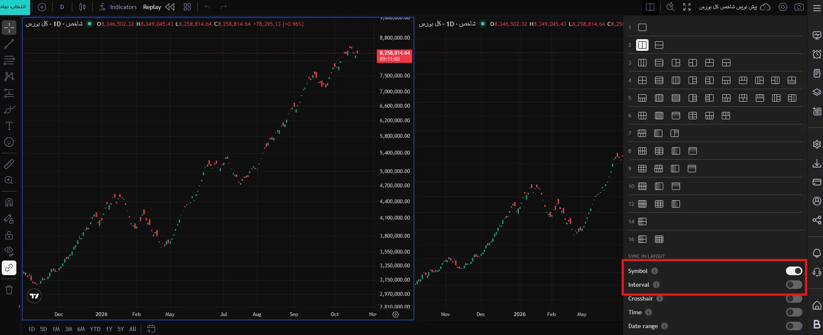
Task: Select the trend line drawing tool
Action: point(9,44)
